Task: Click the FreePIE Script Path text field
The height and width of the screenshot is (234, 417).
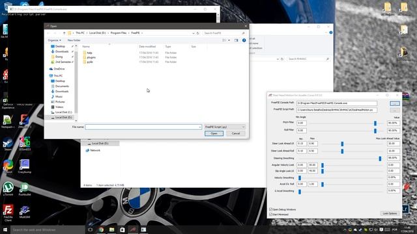Action: click(337, 110)
